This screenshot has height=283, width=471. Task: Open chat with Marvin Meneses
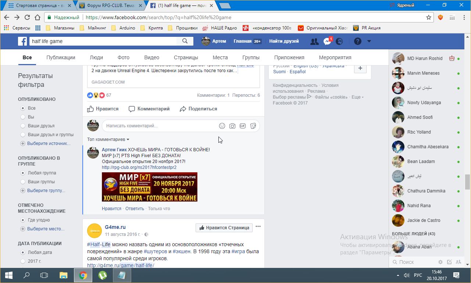[427, 73]
